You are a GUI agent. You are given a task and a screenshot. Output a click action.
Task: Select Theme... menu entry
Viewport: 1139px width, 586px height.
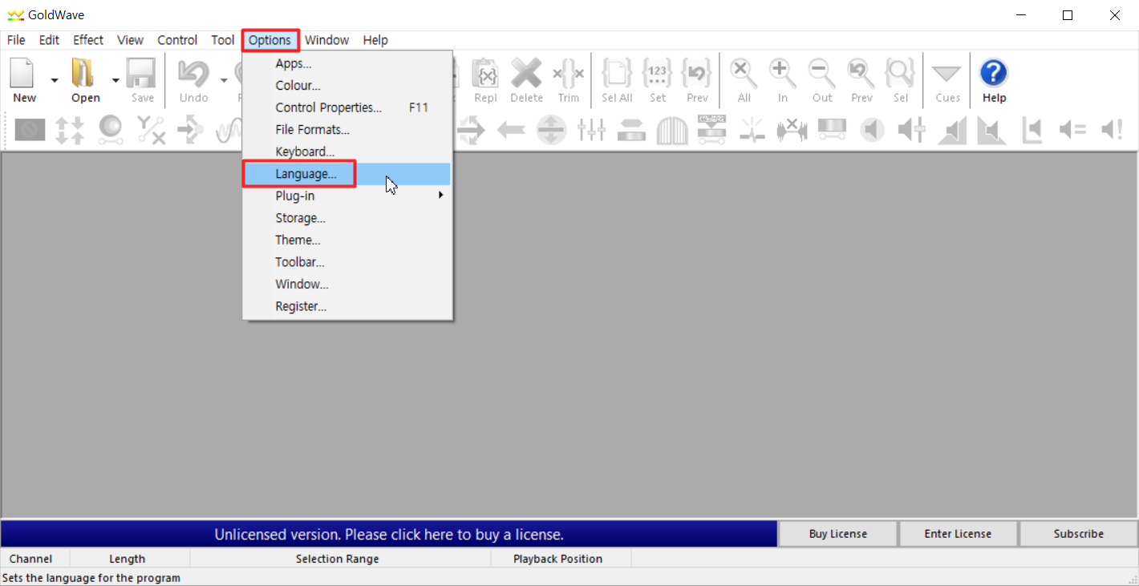click(347, 240)
